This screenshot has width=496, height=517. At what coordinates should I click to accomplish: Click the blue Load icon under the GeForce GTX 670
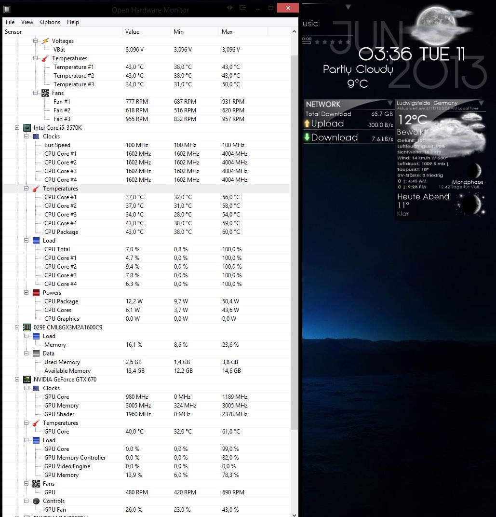(x=36, y=440)
